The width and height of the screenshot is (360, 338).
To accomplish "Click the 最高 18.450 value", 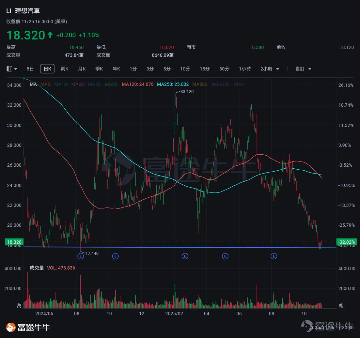I will click(76, 47).
